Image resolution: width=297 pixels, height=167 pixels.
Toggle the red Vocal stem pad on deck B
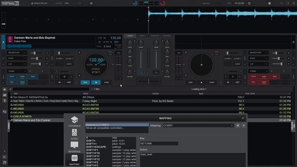(x=253, y=77)
